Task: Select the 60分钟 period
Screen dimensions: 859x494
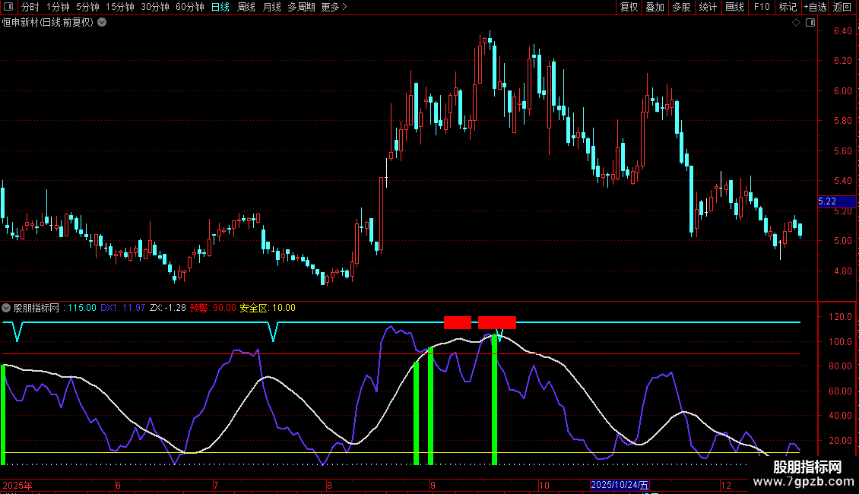Action: (190, 7)
